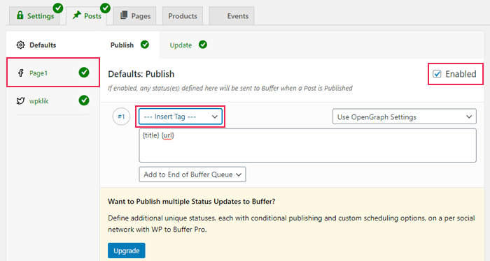
Task: Toggle the Enabled checkbox
Action: coord(437,74)
